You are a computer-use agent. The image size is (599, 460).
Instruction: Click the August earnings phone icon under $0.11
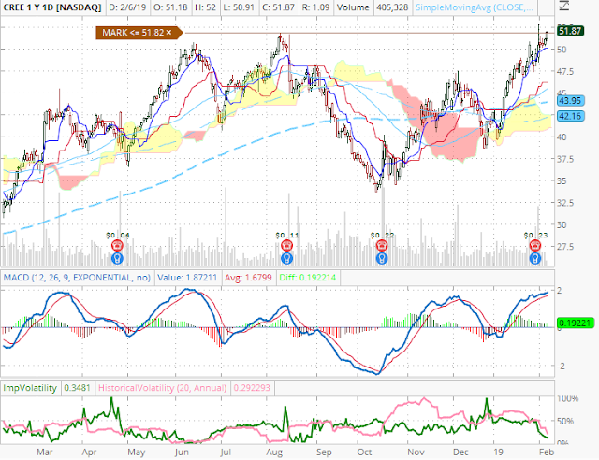287,246
